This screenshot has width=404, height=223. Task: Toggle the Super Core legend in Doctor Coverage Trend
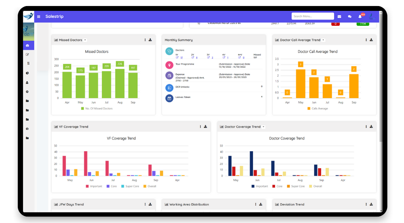tap(296, 186)
